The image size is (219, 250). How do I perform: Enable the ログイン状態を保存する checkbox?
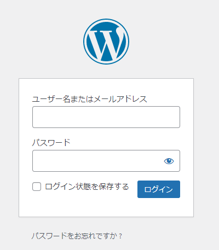coord(37,187)
